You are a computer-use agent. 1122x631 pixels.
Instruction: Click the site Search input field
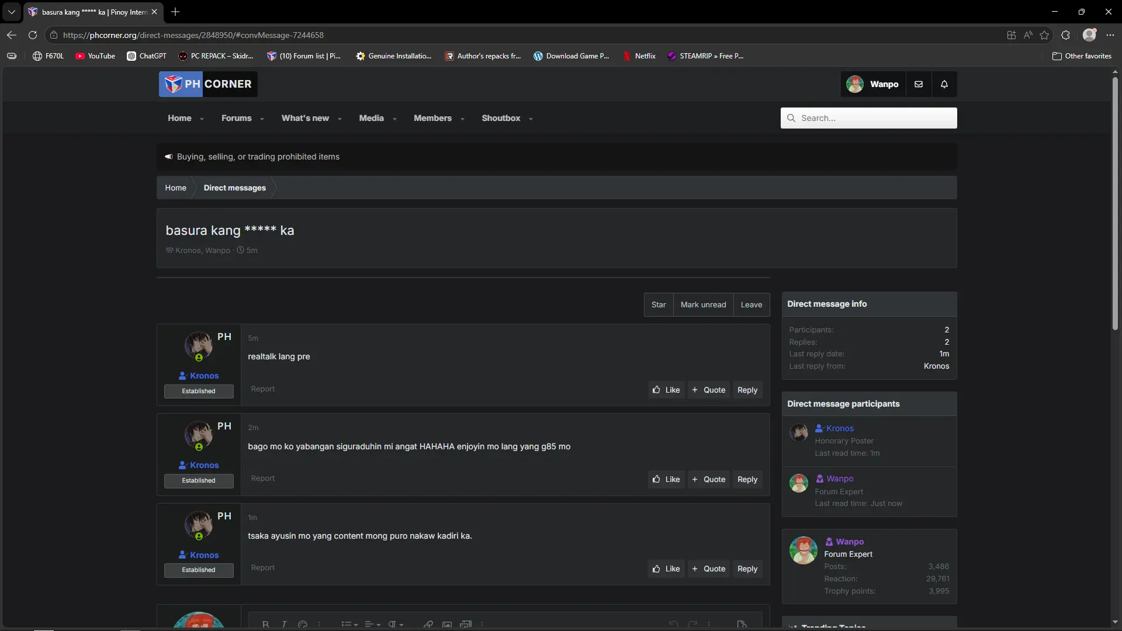point(868,118)
